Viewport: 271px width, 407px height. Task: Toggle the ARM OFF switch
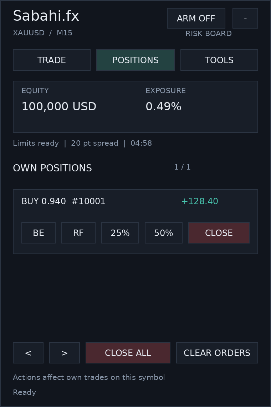(196, 18)
